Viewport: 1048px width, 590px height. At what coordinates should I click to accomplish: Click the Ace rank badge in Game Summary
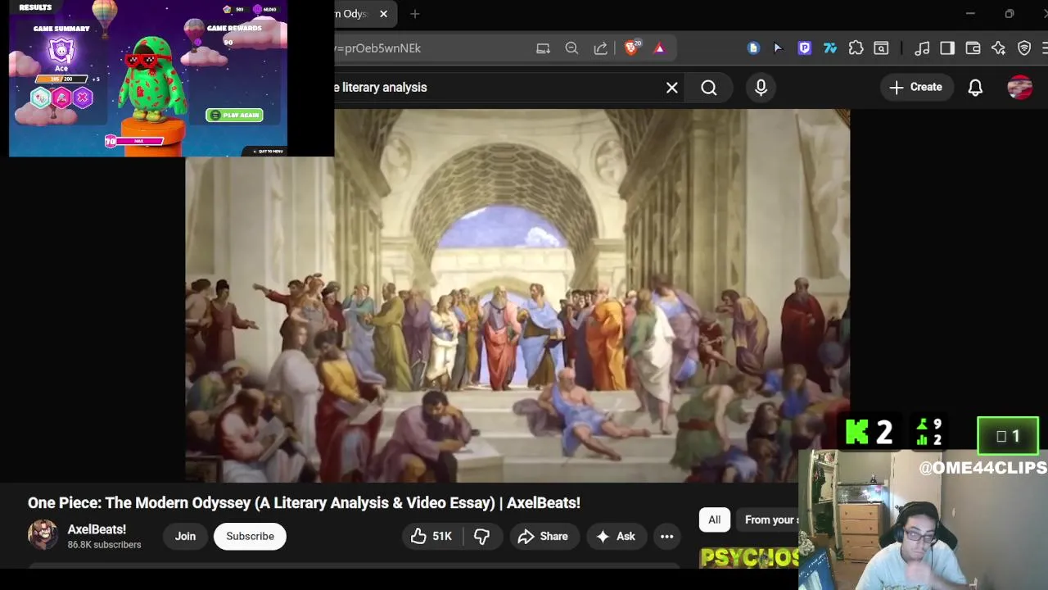[x=61, y=52]
